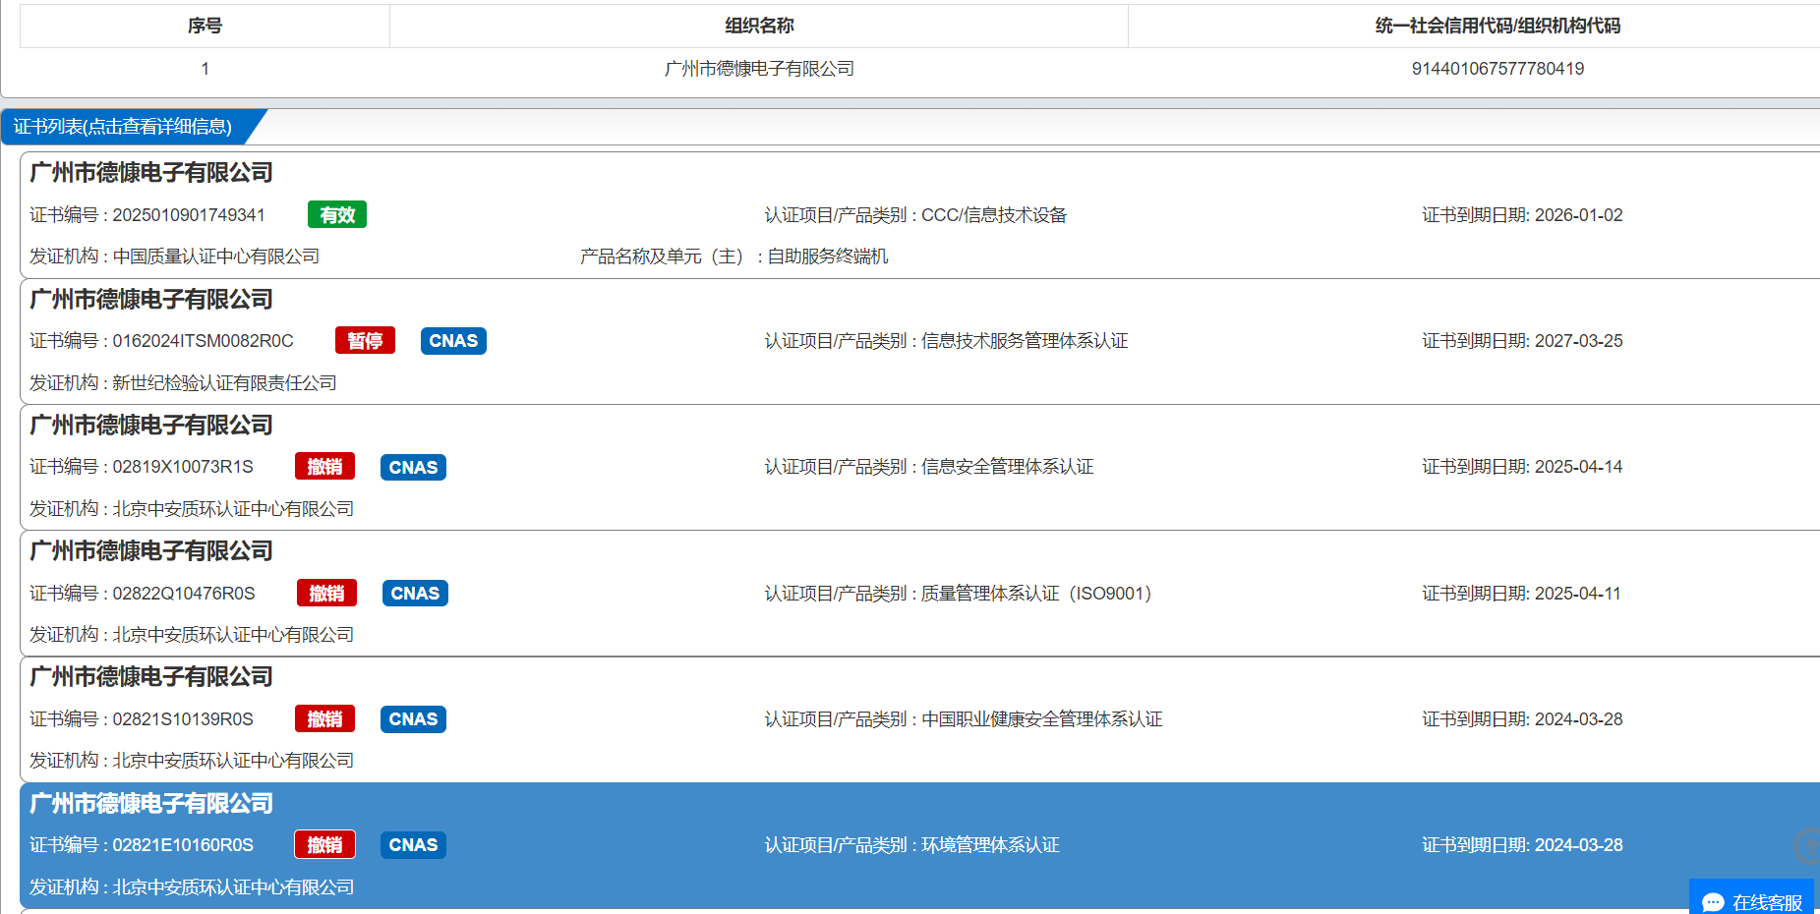
Task: Click 撤销 badge for certificate 02821S10139R0S
Action: tap(324, 718)
